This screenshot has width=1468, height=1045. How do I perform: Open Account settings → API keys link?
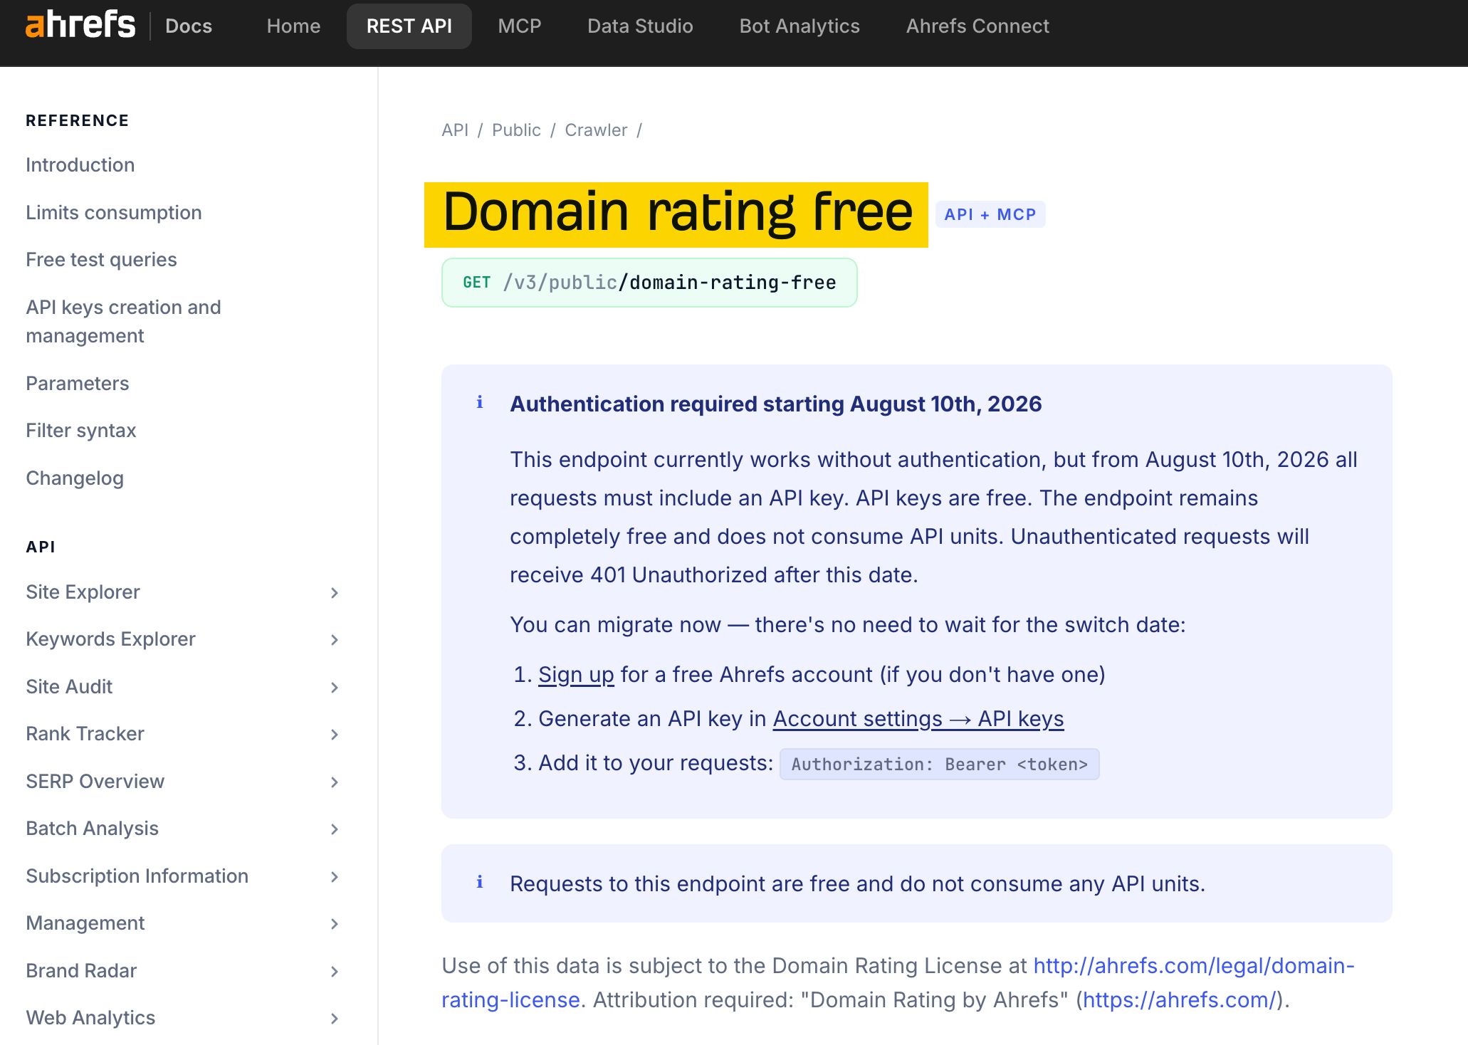point(918,719)
